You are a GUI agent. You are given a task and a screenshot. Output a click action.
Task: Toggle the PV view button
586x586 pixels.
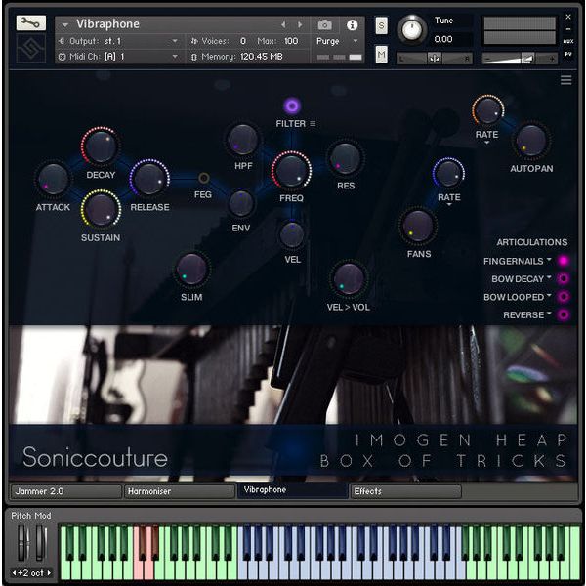pos(568,54)
